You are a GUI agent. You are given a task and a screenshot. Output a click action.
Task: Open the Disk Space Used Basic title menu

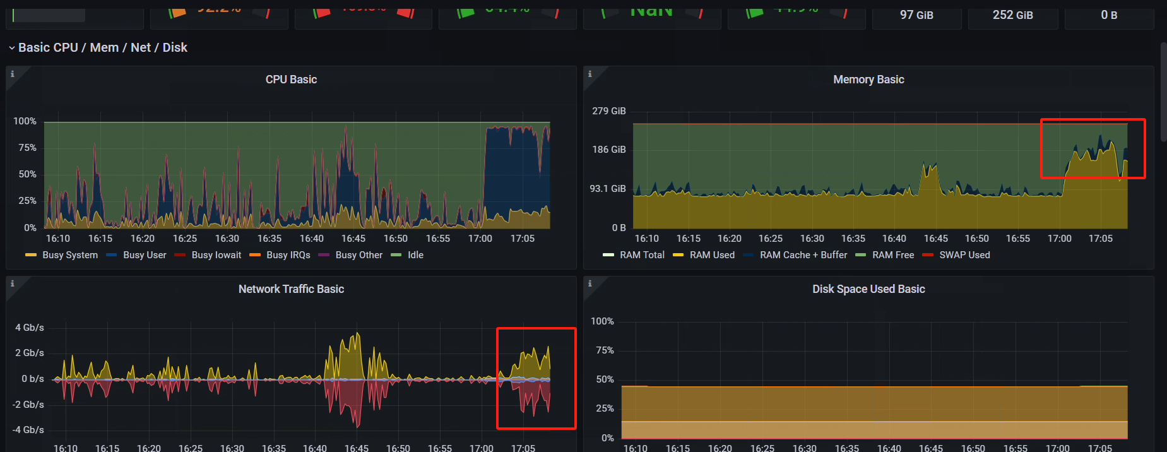pos(868,289)
